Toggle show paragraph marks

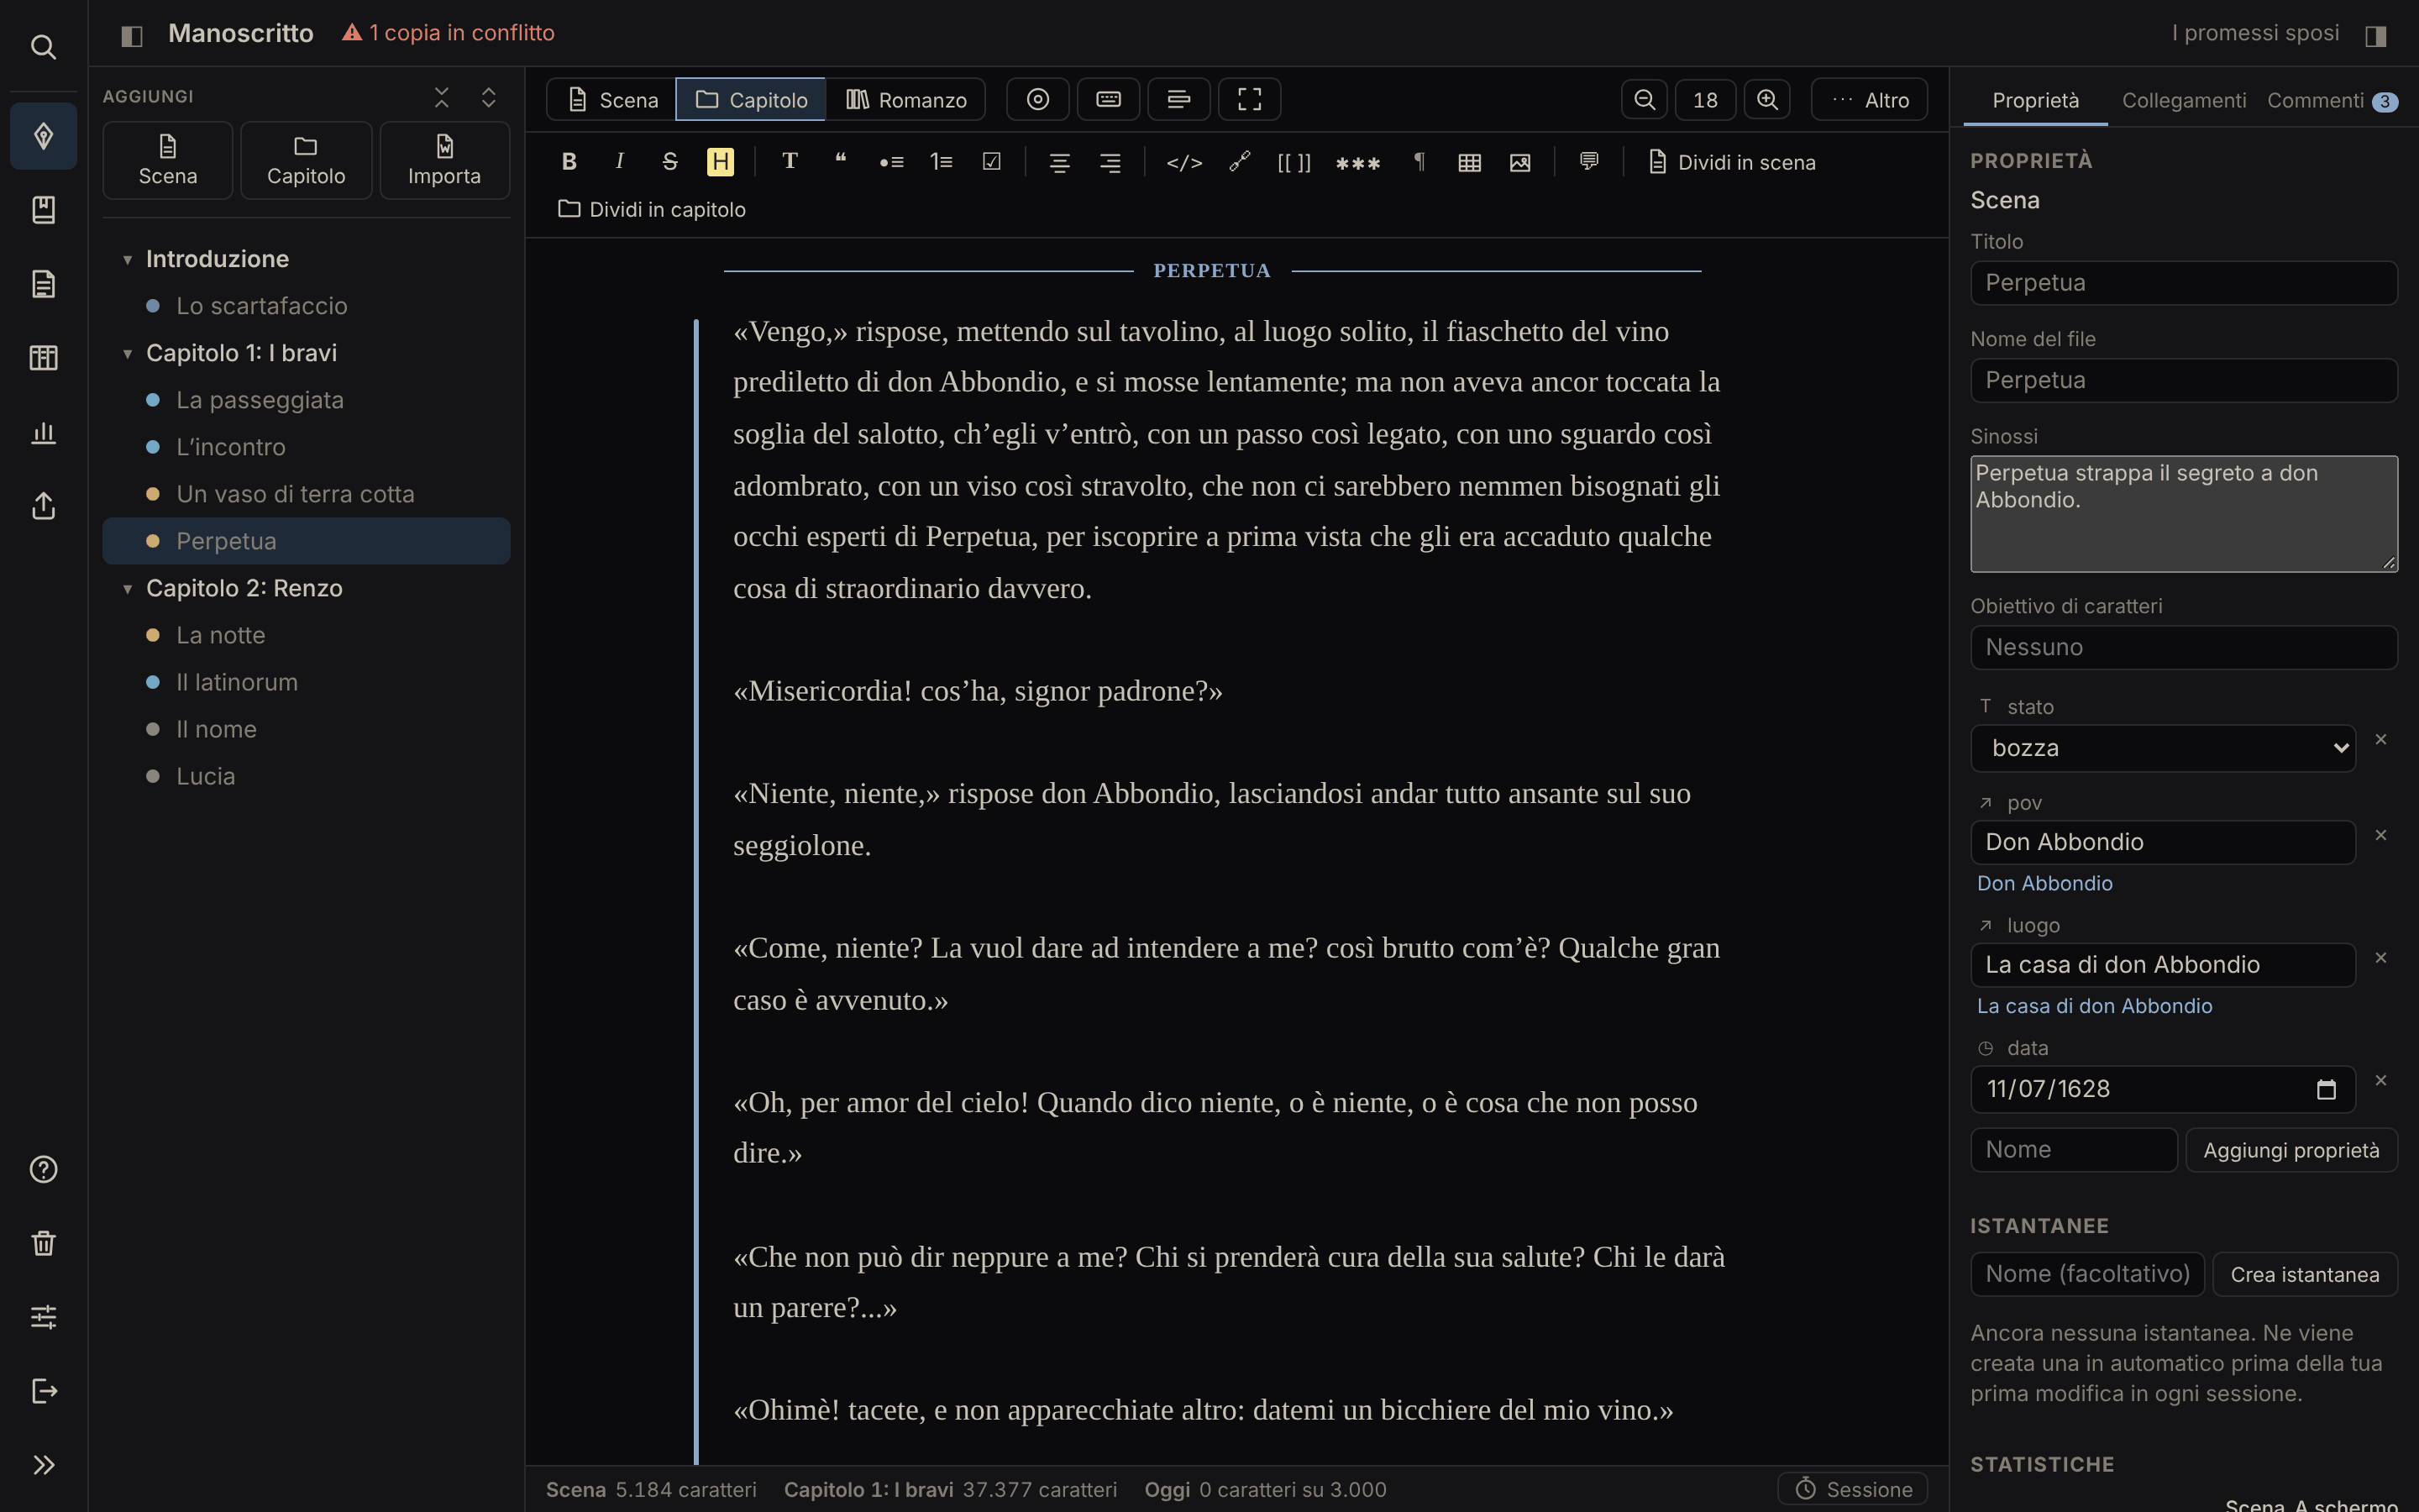[1419, 162]
